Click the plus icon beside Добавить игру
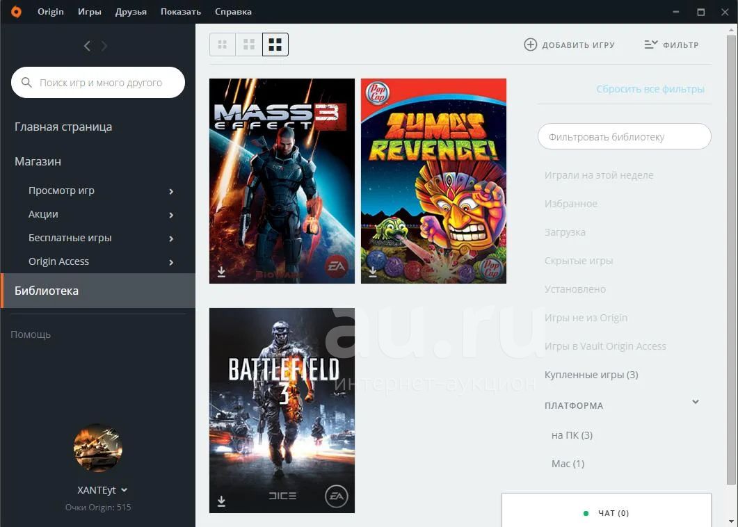The image size is (738, 527). (x=531, y=44)
